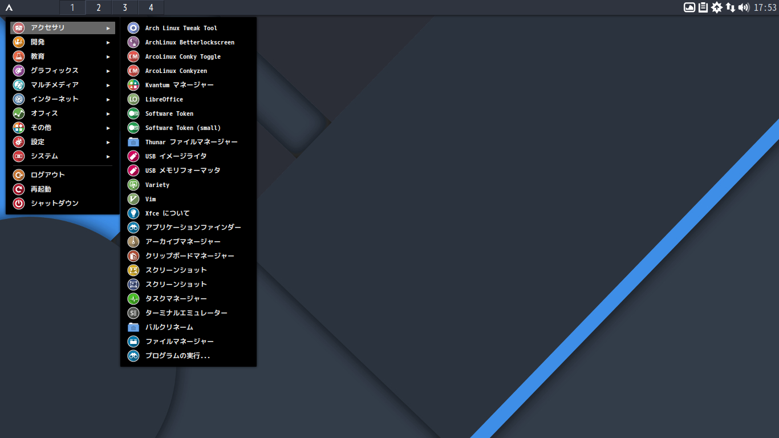Open clipboard tray icon
The image size is (779, 438).
point(703,7)
